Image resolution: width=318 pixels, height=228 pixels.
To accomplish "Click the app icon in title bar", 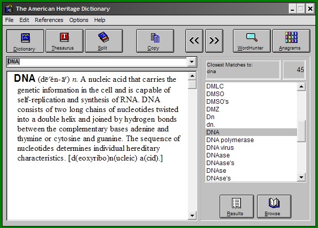I will [x=9, y=9].
